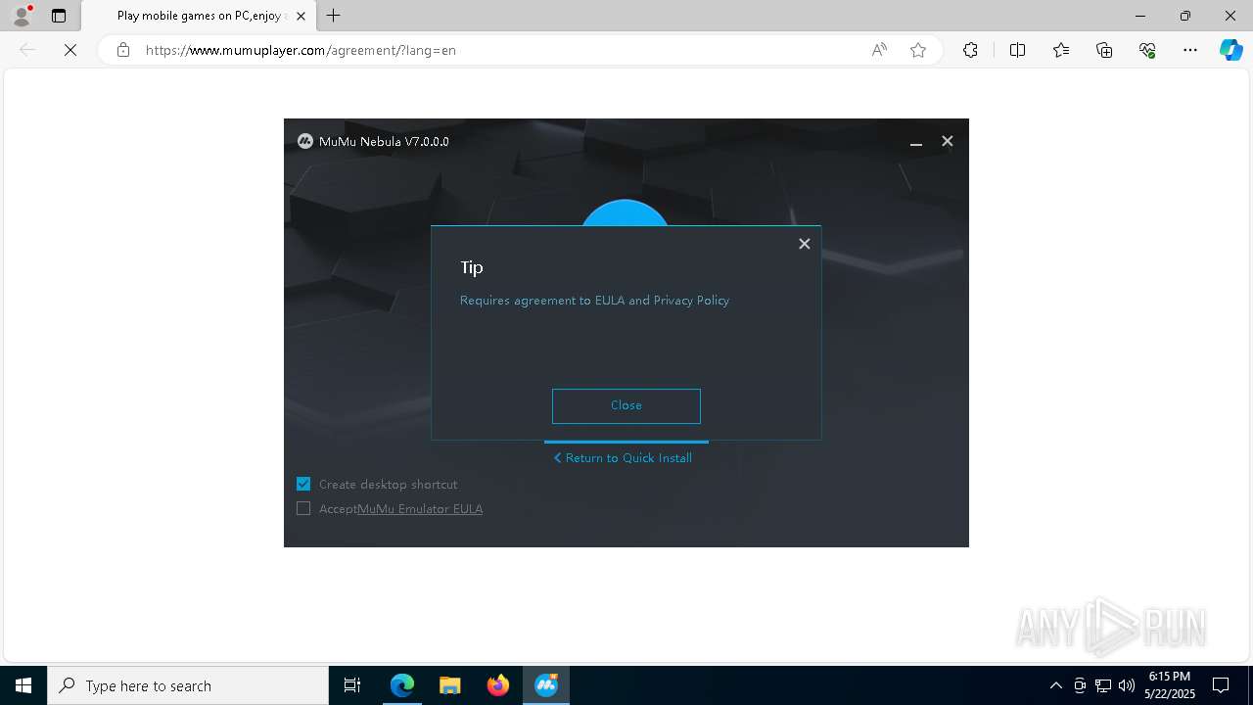
Task: Dismiss Tip dialog using its X icon
Action: point(805,244)
